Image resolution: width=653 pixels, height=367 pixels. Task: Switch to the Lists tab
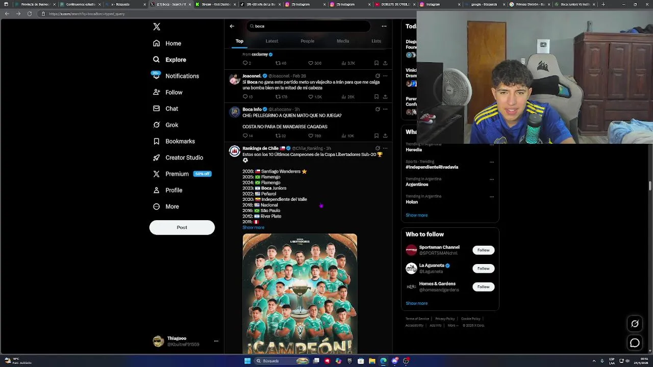pyautogui.click(x=376, y=41)
